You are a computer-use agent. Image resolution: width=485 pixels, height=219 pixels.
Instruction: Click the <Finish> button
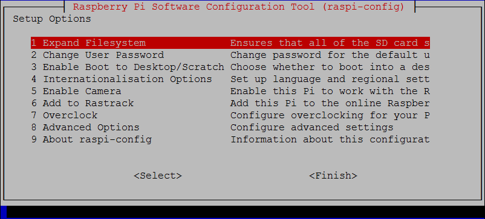tap(333, 176)
